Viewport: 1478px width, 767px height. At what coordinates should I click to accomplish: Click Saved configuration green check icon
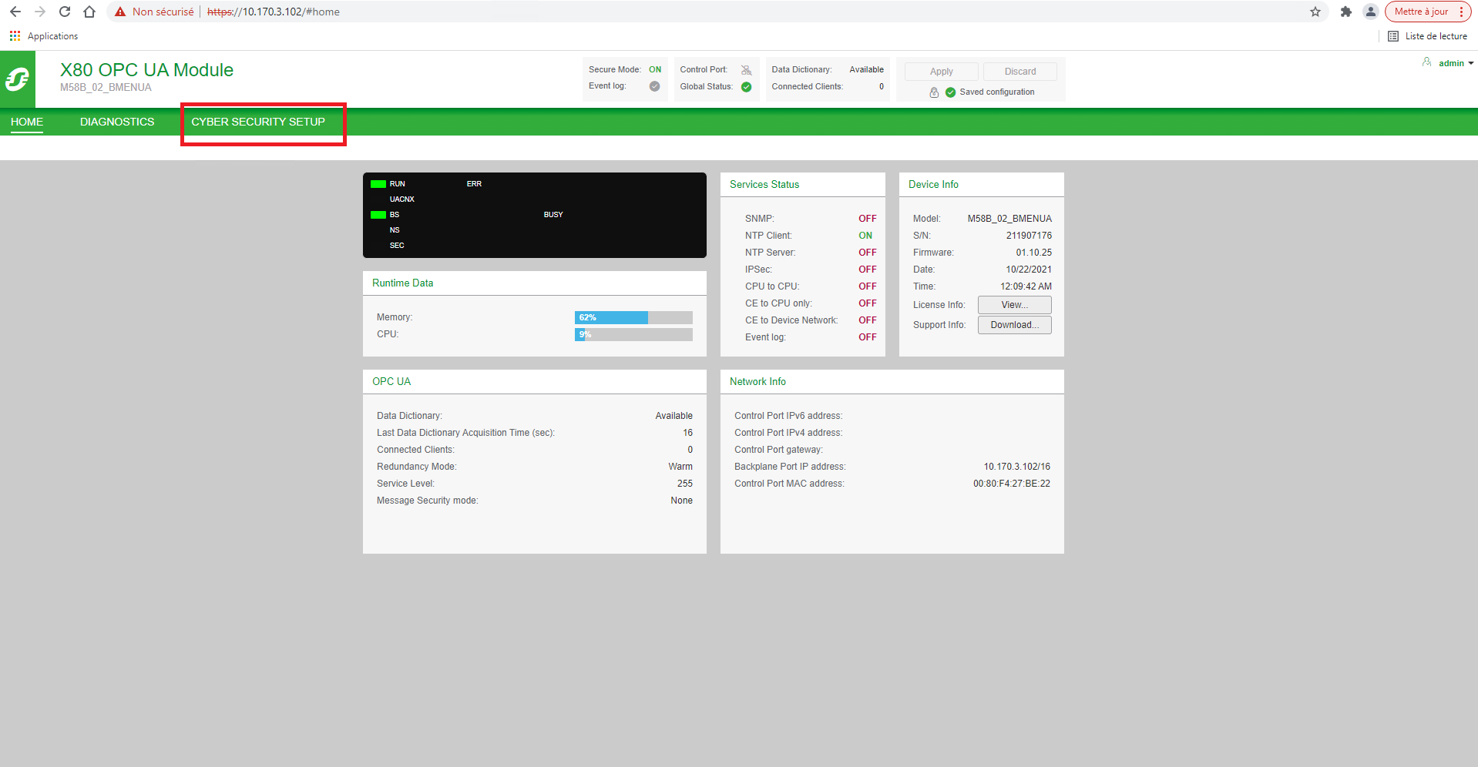tap(950, 92)
